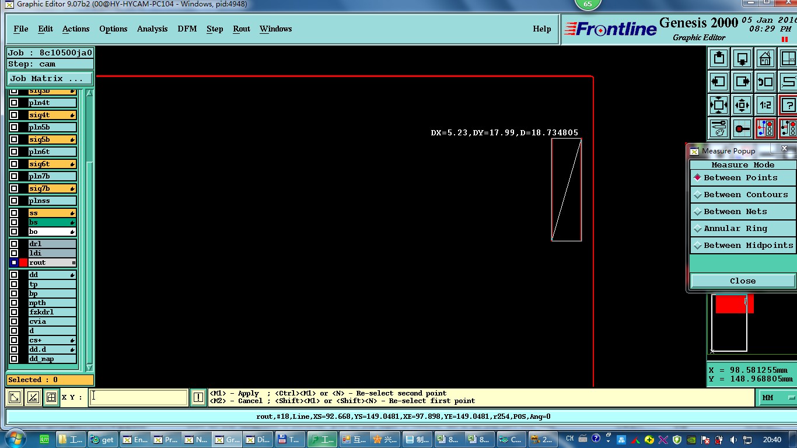Screen dimensions: 797x448
Task: Click the taskbar clock showing 20:40
Action: pos(772,439)
